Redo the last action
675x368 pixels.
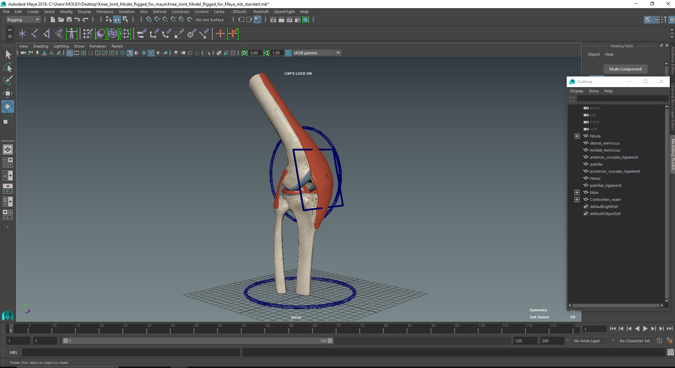tap(85, 20)
